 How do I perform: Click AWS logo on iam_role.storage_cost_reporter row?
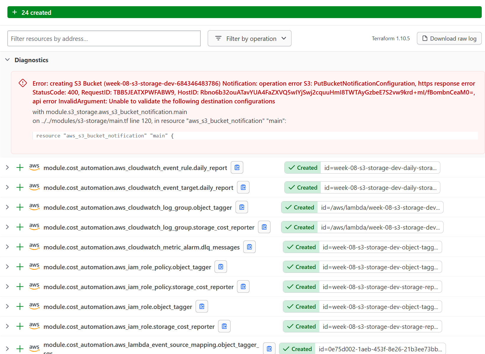34,326
